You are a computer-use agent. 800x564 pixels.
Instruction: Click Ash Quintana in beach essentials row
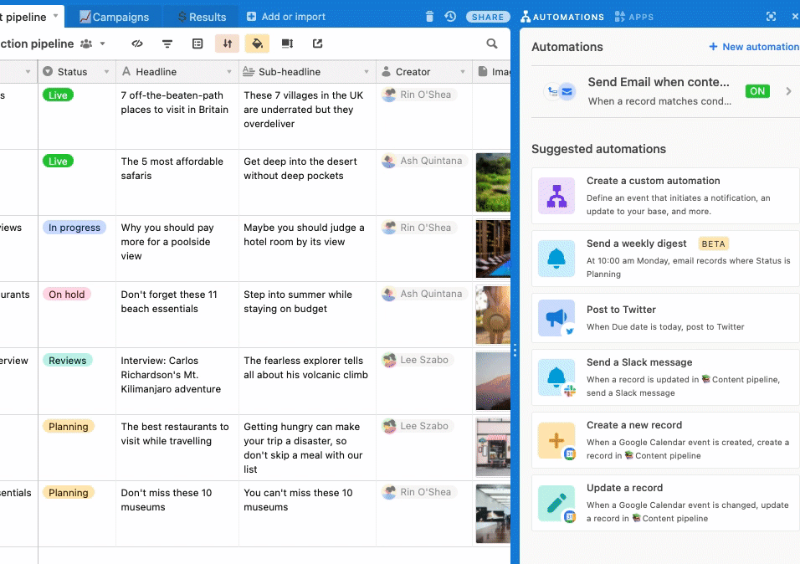[x=423, y=294]
